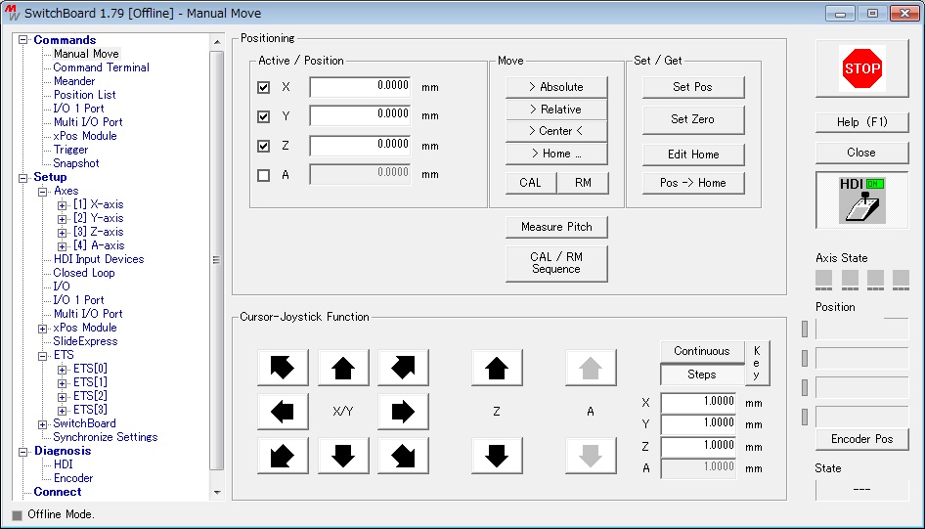925x529 pixels.
Task: Expand the [2] Y-axis node
Action: pos(62,219)
